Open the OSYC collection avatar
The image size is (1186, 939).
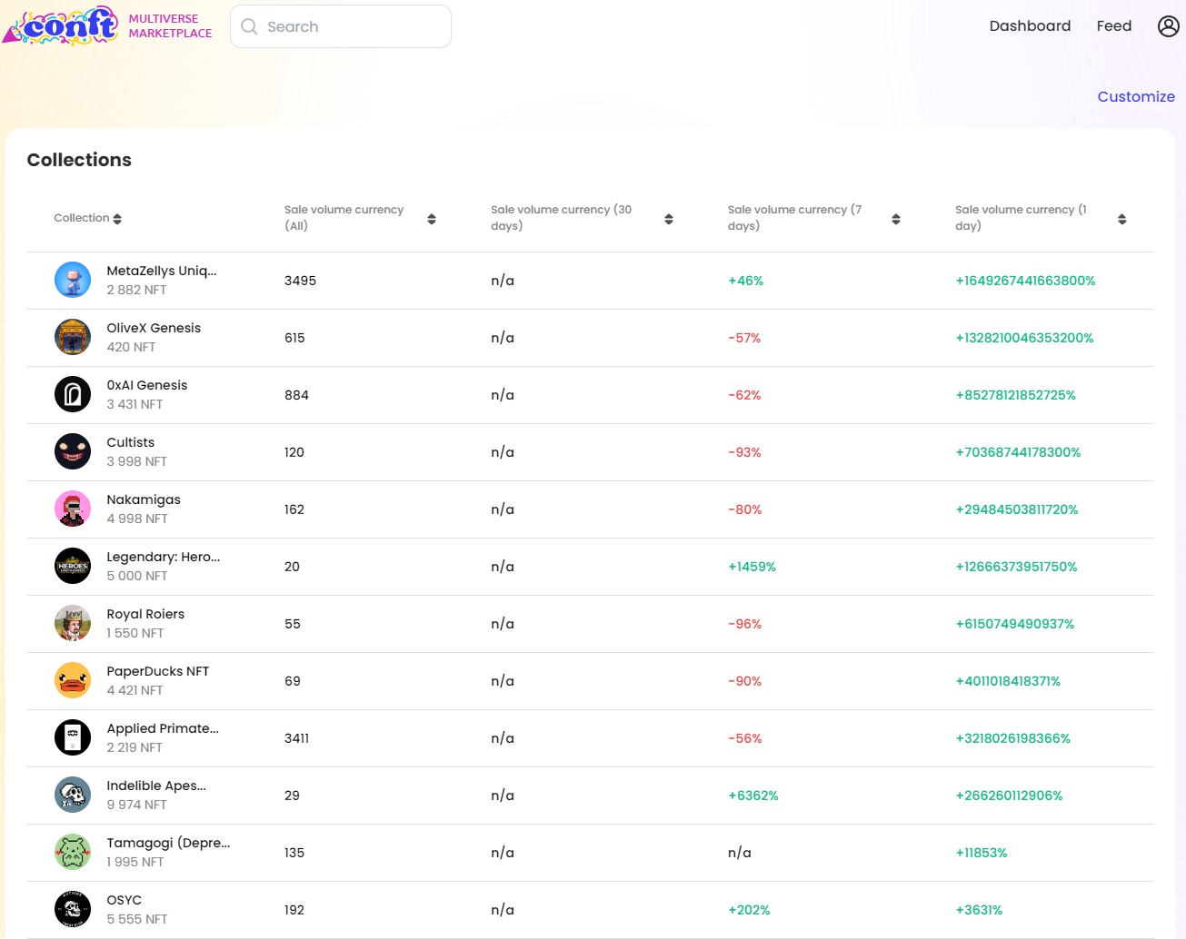(73, 909)
